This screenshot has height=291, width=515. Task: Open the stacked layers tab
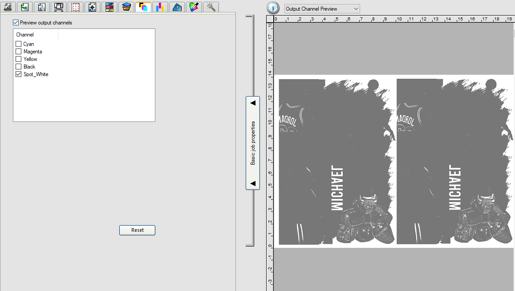pyautogui.click(x=126, y=7)
